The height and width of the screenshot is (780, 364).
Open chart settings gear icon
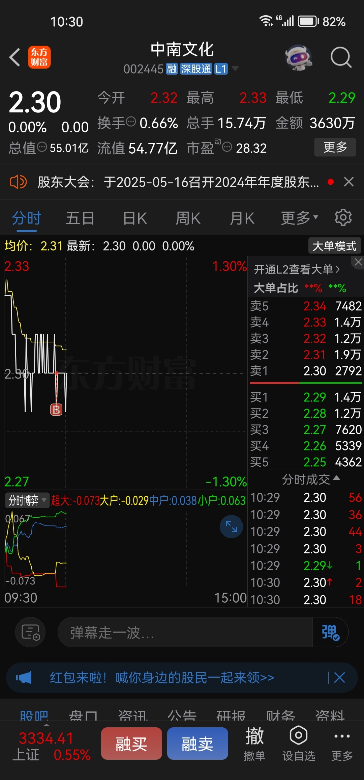343,217
